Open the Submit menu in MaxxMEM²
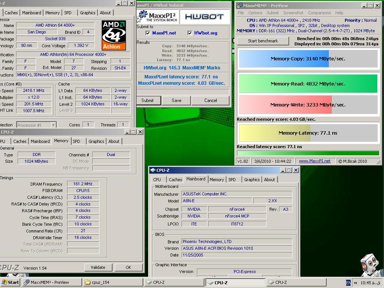 273,13
